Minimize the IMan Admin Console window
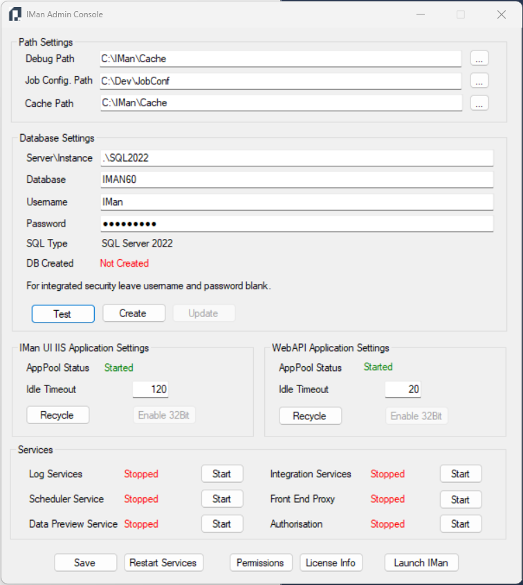The image size is (523, 585). tap(421, 15)
